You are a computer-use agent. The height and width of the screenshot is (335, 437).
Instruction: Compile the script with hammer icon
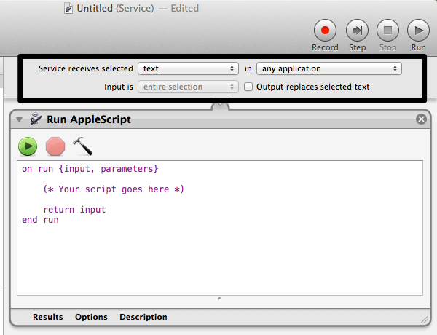(x=82, y=146)
